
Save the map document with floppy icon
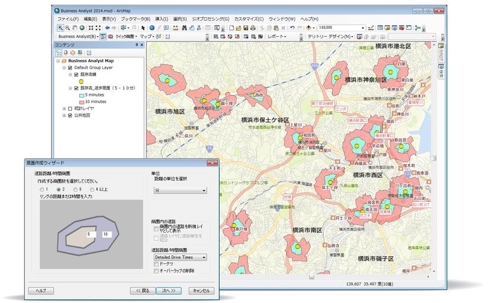[x=246, y=28]
